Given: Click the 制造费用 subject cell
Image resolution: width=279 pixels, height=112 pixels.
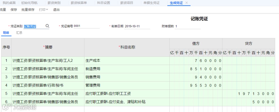Looking at the screenshot, I should pos(127,69).
